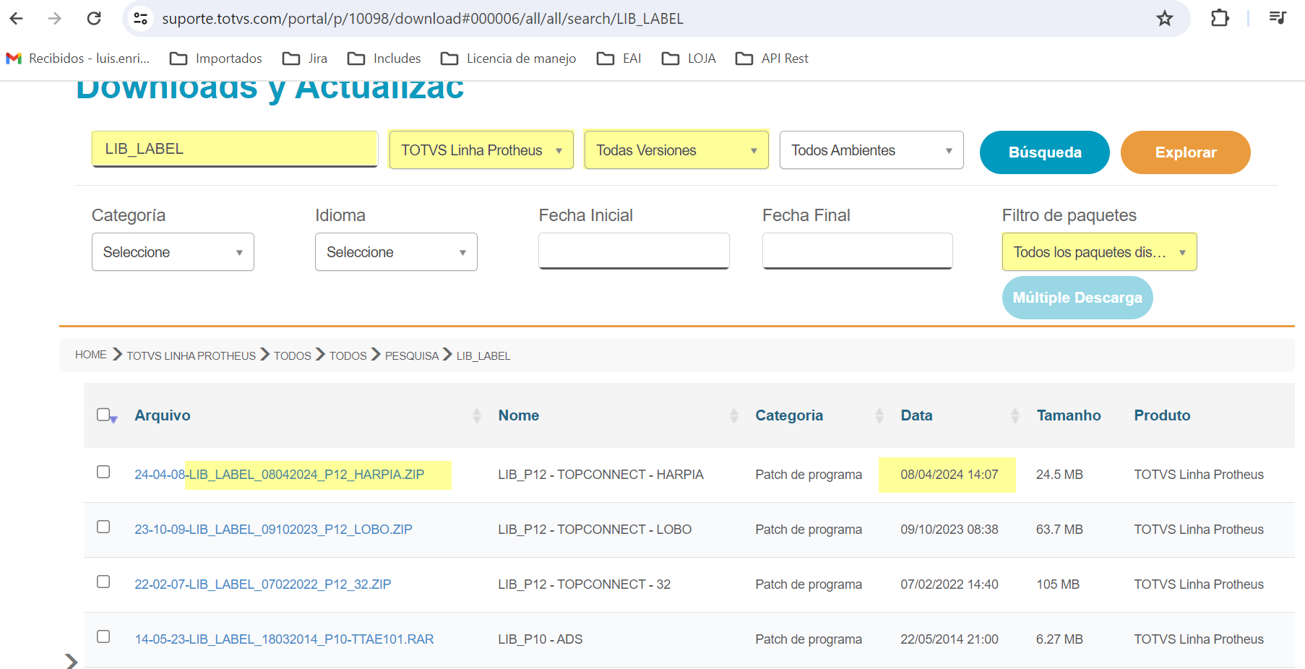Reload the current page

tap(94, 18)
